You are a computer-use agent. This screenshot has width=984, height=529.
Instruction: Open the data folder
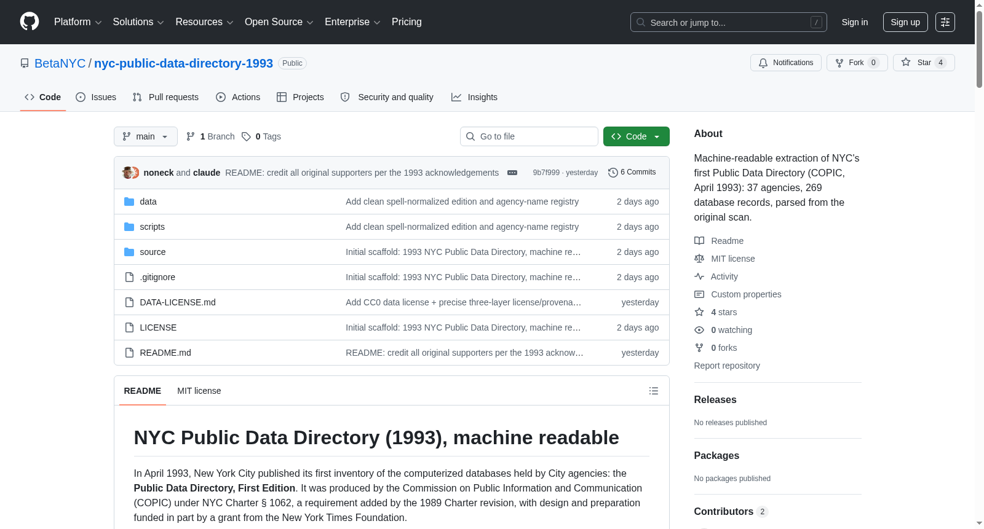pos(148,202)
